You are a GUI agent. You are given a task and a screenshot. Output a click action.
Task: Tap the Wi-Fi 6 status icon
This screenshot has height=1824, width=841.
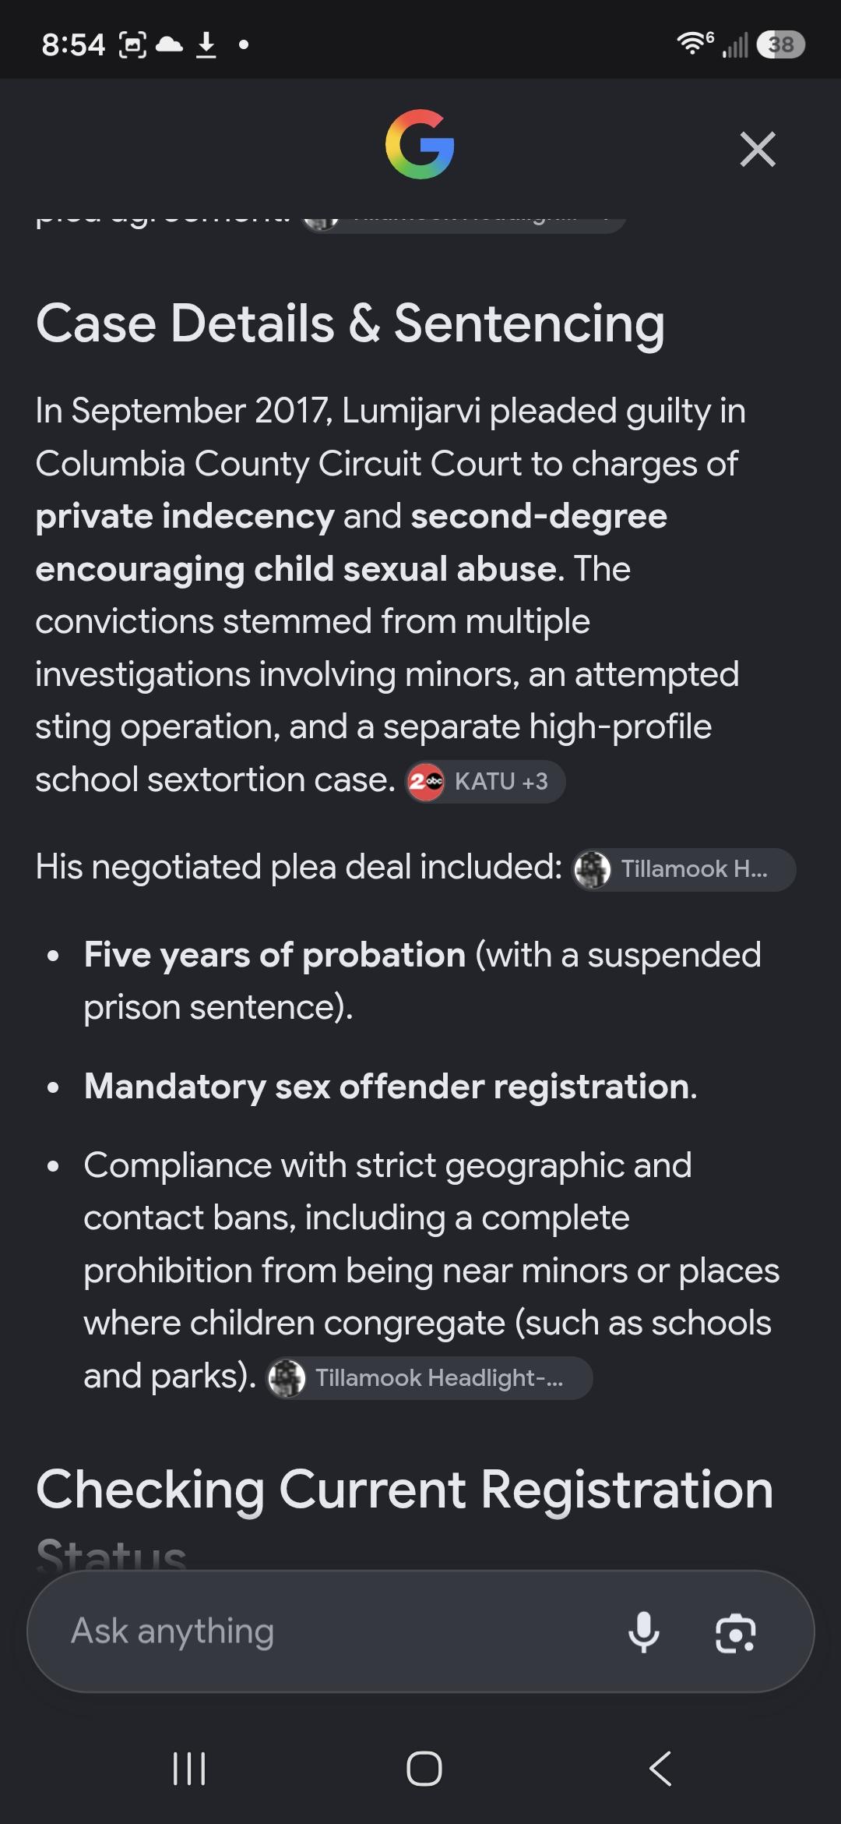click(x=695, y=43)
